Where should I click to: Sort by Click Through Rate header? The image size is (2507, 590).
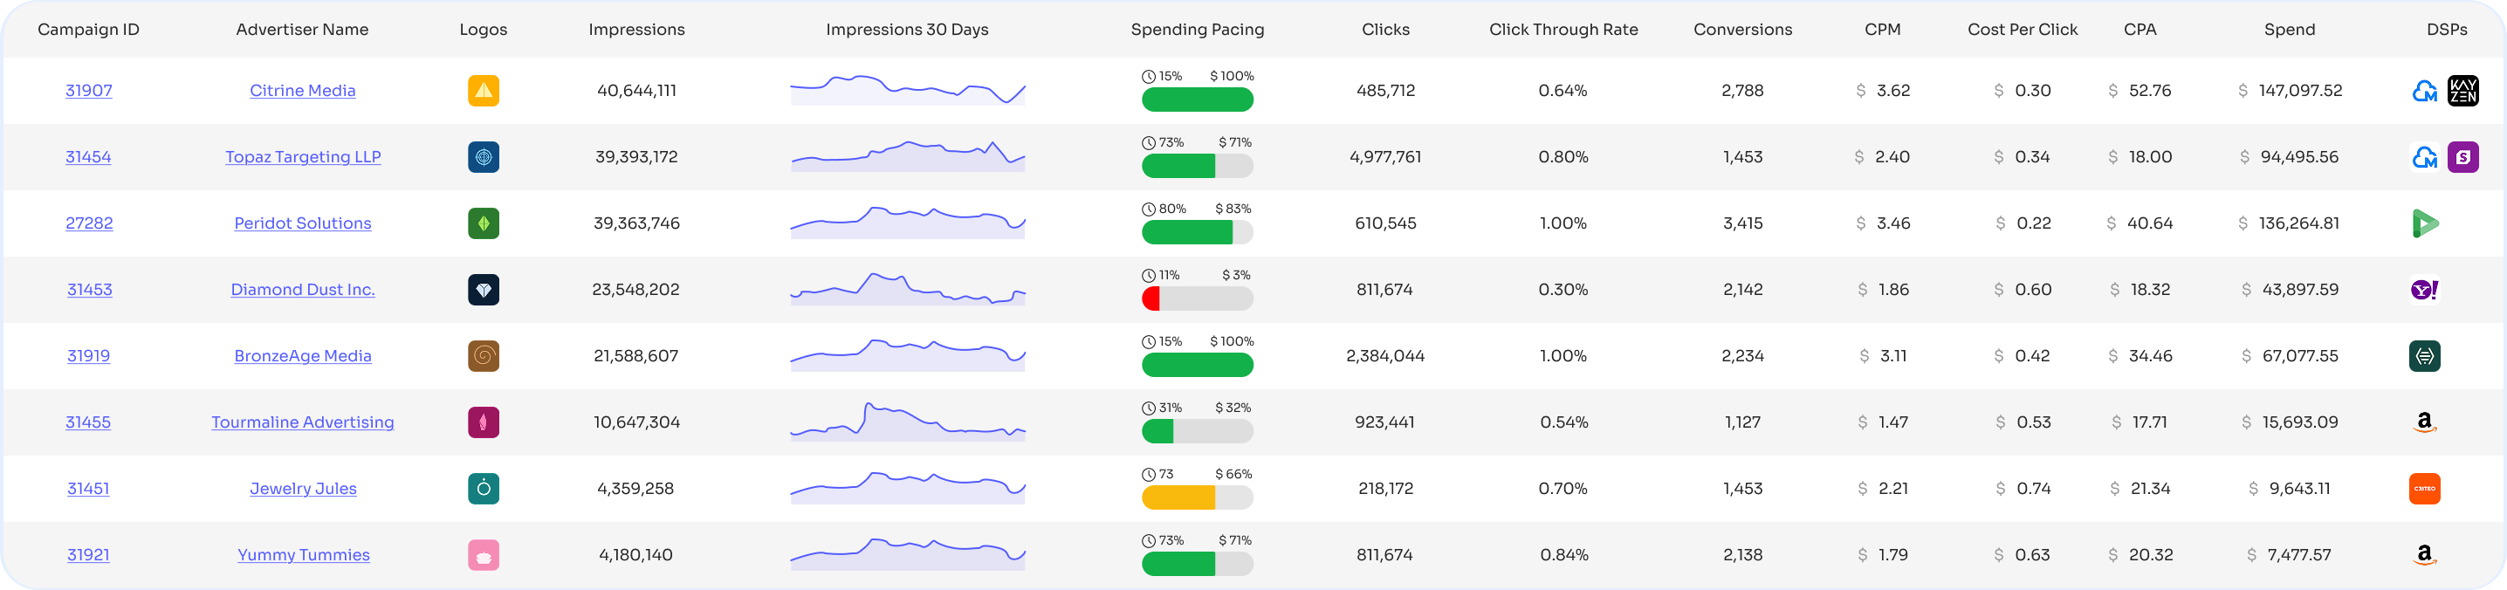click(x=1563, y=29)
